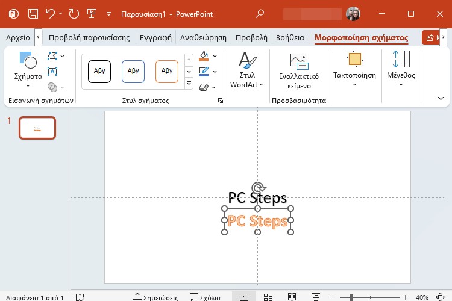Collapse the ribbon with chevron
Image resolution: width=452 pixels, height=301 pixels.
click(441, 99)
